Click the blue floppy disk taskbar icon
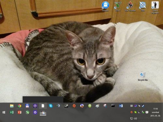The height and width of the screenshot is (122, 163). click(27, 106)
